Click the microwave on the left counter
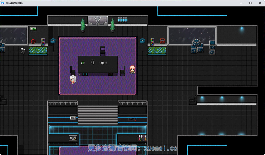Screen dimensions: 265x155 [x=73, y=118]
